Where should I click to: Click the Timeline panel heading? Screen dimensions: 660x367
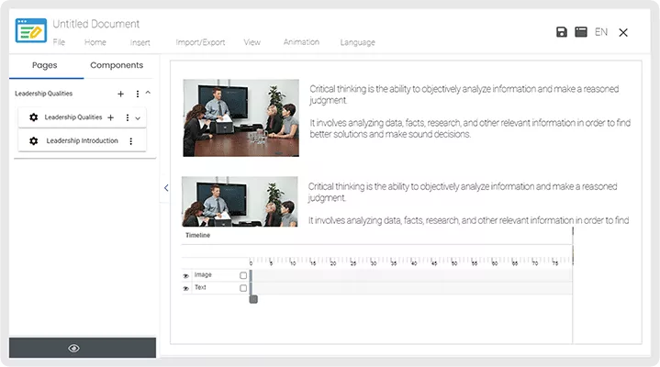point(198,235)
